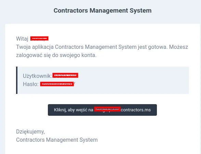Screen dimensions: 201x154
Task: Click the Contractors Management System header title
Action: click(x=103, y=11)
